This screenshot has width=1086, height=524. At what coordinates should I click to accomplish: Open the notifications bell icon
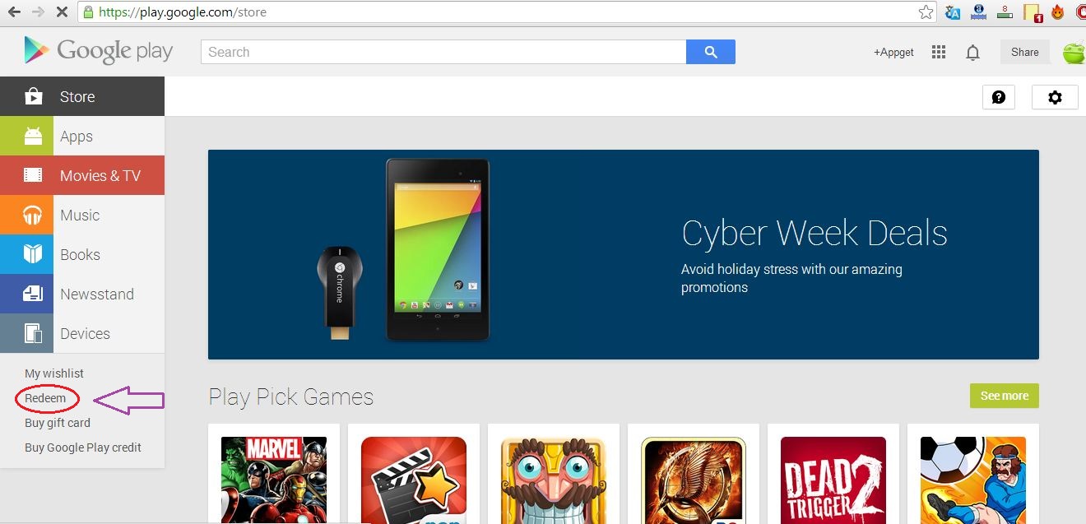coord(972,53)
